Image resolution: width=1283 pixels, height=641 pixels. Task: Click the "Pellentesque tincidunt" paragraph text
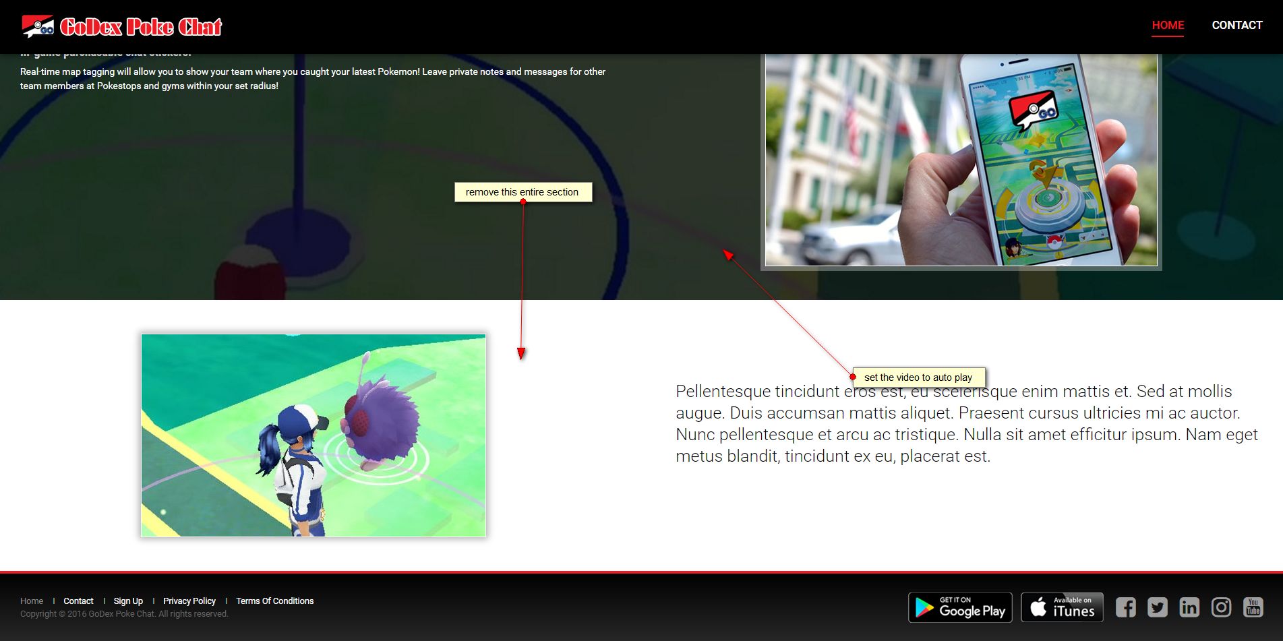pos(967,424)
